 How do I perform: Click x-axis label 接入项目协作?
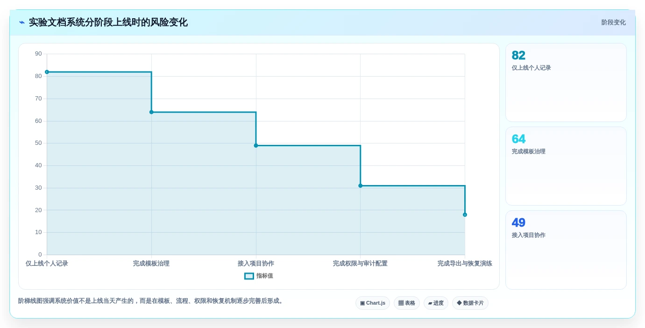(x=256, y=264)
